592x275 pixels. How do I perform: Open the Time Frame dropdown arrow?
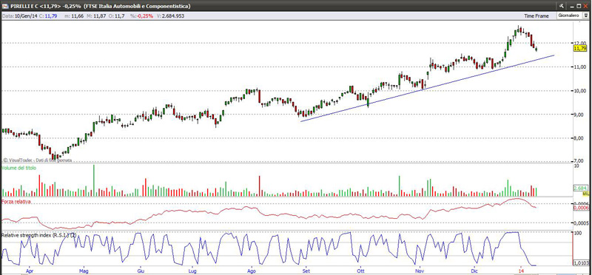(x=587, y=16)
